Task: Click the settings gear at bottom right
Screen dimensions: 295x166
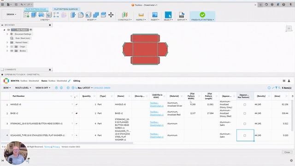Action: click(291, 160)
